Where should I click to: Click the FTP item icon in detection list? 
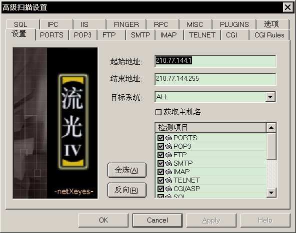(168, 155)
